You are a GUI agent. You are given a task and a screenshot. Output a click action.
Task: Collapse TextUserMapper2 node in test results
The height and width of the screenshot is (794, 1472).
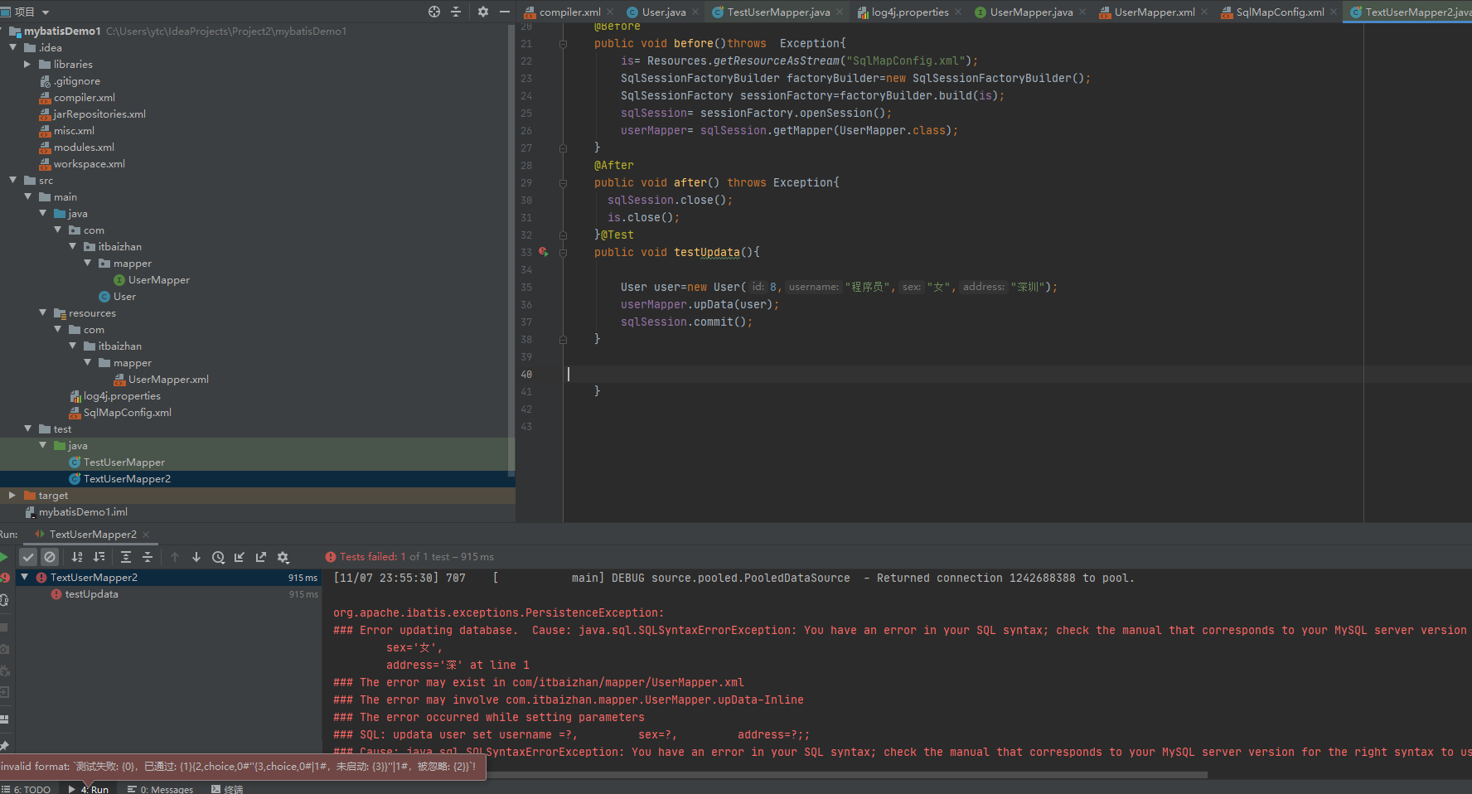[x=25, y=577]
